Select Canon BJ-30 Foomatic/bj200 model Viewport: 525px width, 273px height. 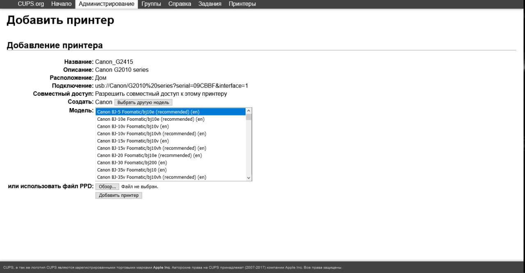tap(170, 162)
